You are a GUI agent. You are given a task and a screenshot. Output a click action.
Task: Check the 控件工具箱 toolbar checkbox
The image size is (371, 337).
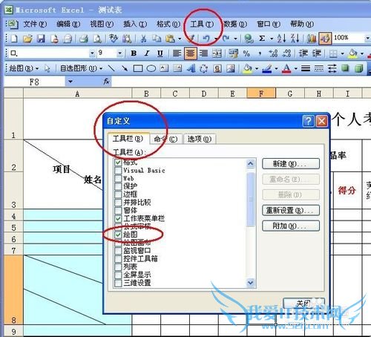coord(118,258)
